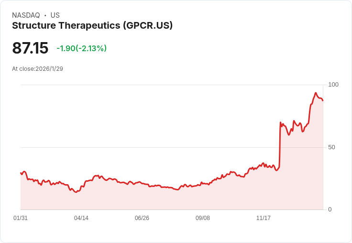
Task: Click the At close:2026/1/29 timestamp
Action: [37, 69]
